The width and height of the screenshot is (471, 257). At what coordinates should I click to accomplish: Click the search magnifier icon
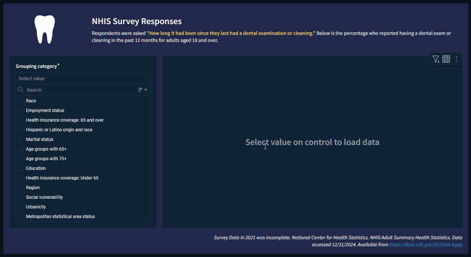tap(20, 89)
